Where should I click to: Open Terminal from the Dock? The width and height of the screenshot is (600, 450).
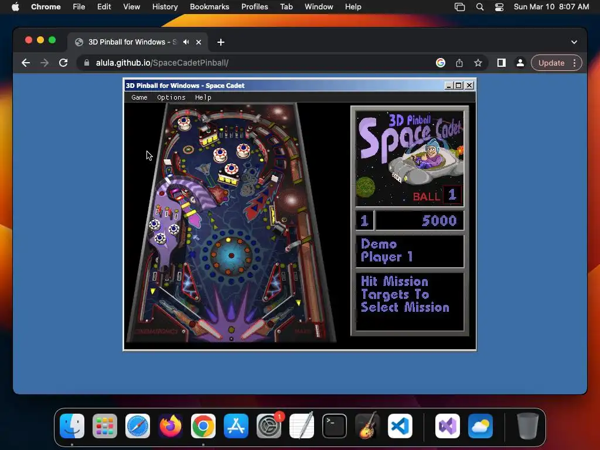pyautogui.click(x=335, y=426)
